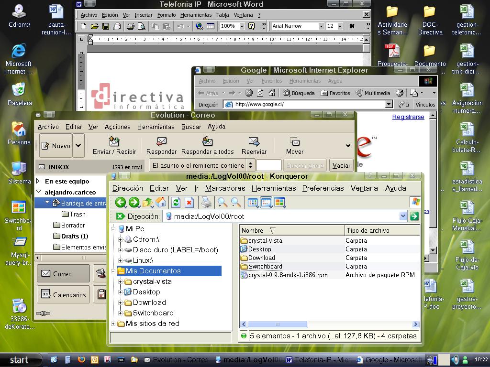Clear the Konqueror address bar icon
The height and width of the screenshot is (367, 490).
tap(120, 216)
